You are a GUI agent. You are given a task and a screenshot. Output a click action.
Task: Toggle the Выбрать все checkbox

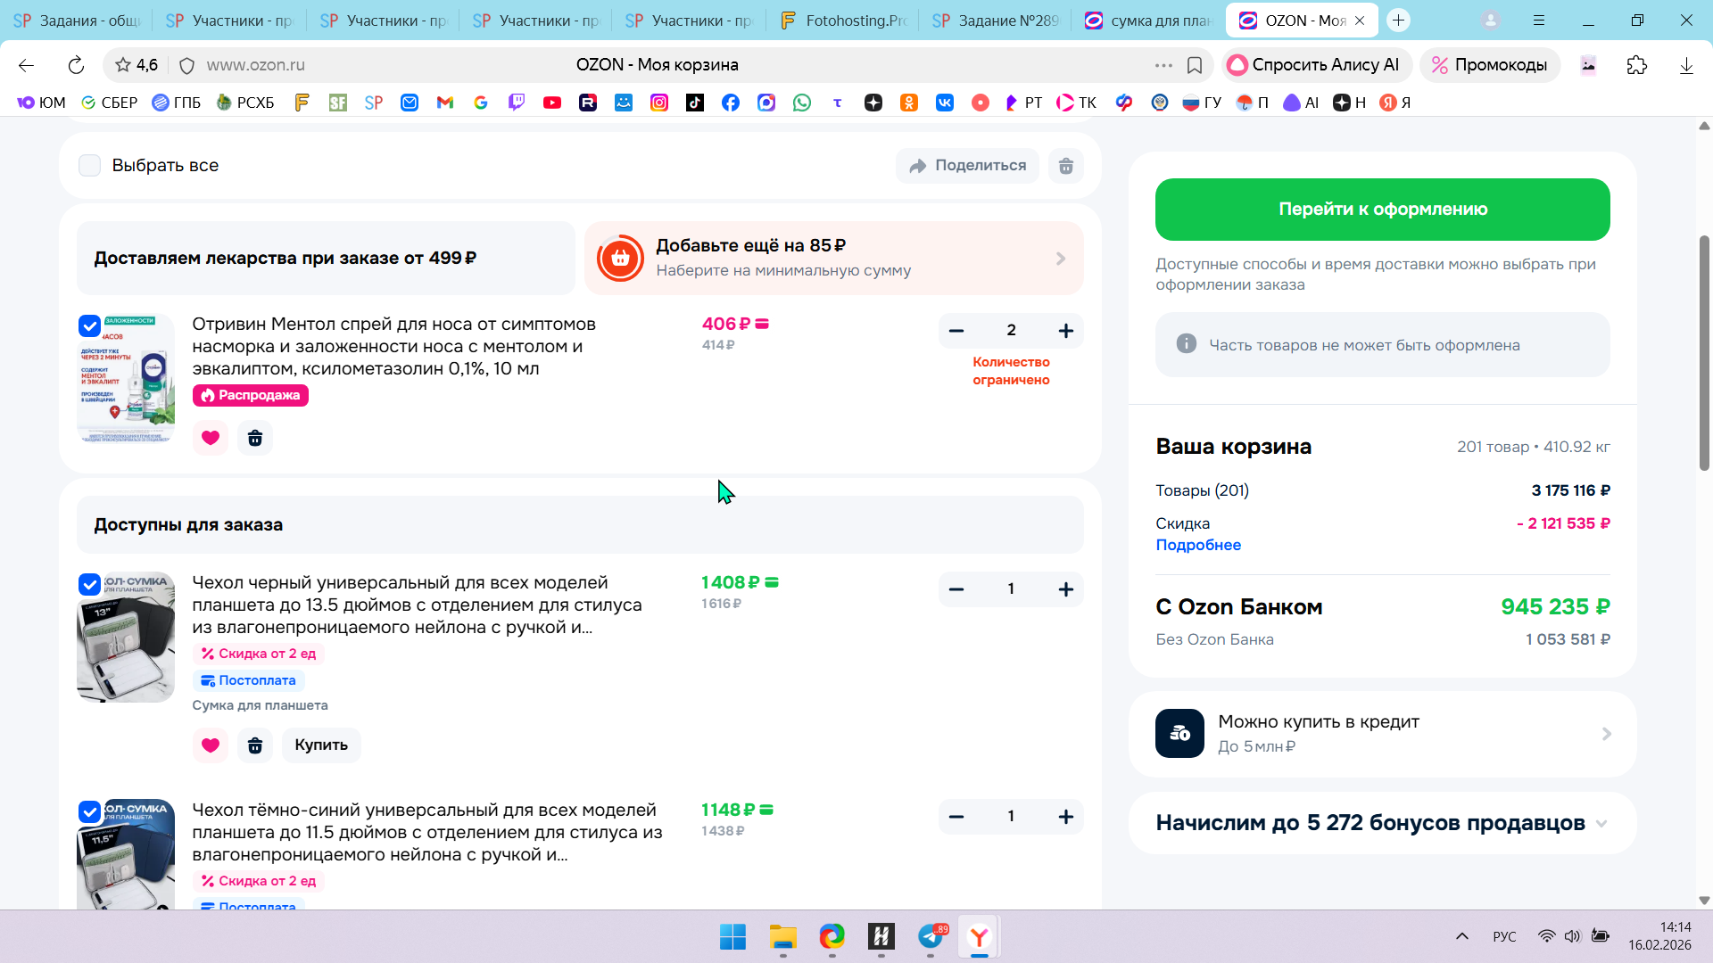(90, 166)
